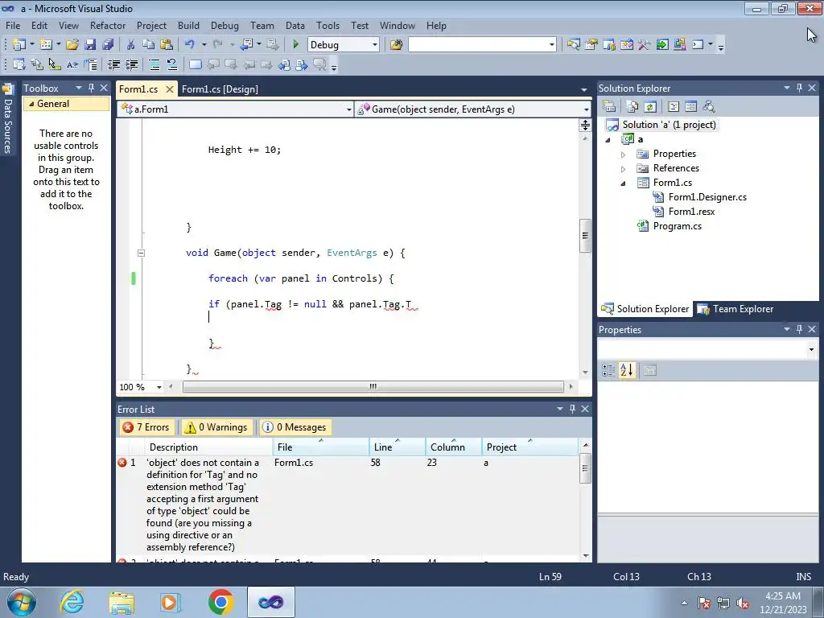Click the Uncomment selected lines icon
The height and width of the screenshot is (618, 824).
172,64
